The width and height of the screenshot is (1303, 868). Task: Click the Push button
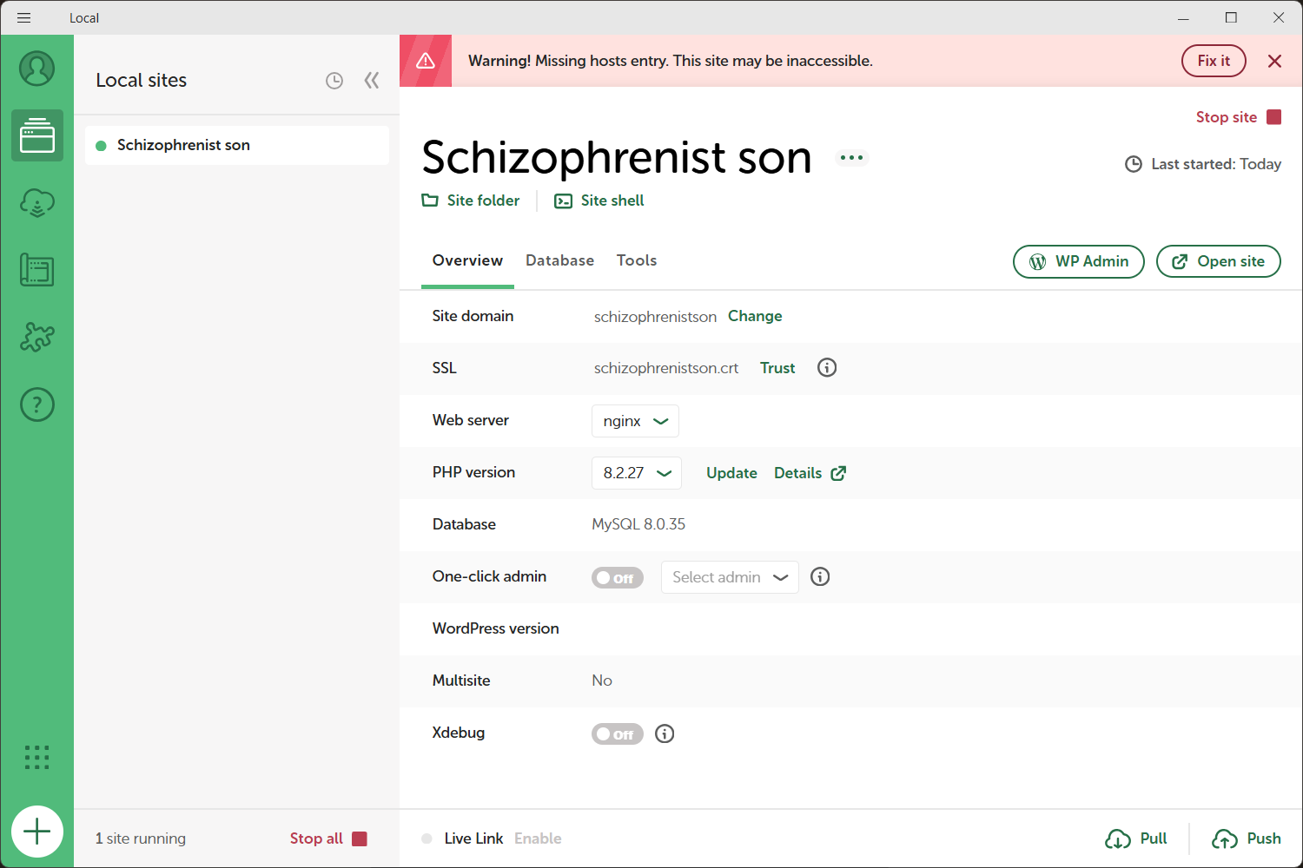[1247, 838]
